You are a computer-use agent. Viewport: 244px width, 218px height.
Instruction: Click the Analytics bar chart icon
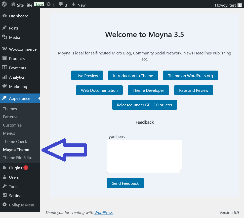tap(5, 77)
